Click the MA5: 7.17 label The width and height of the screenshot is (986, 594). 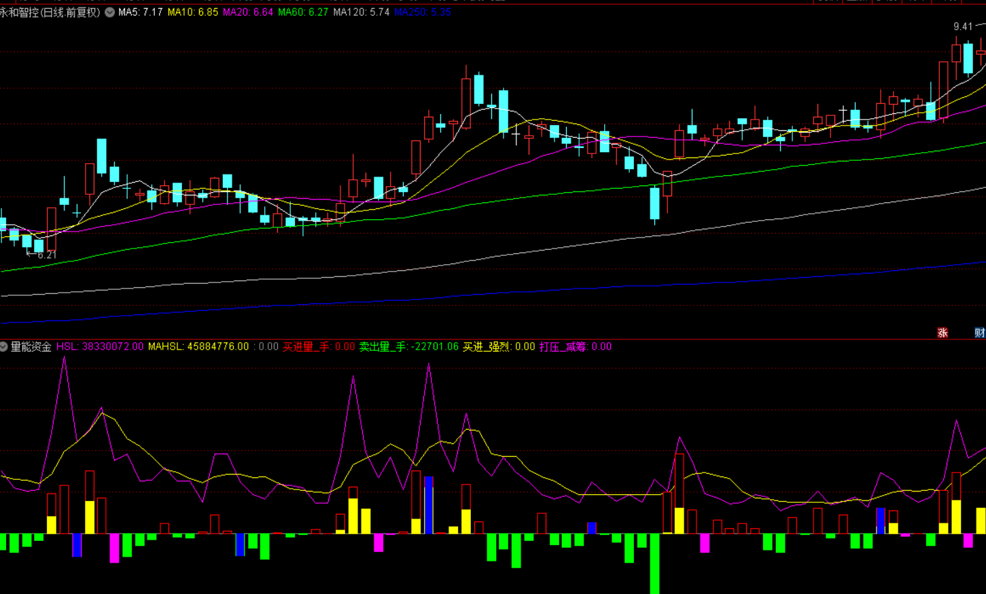click(x=140, y=12)
